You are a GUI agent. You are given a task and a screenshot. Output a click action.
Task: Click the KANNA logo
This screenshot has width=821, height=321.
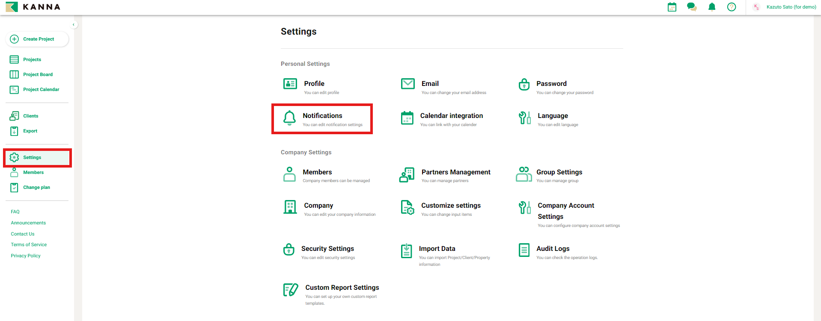33,7
